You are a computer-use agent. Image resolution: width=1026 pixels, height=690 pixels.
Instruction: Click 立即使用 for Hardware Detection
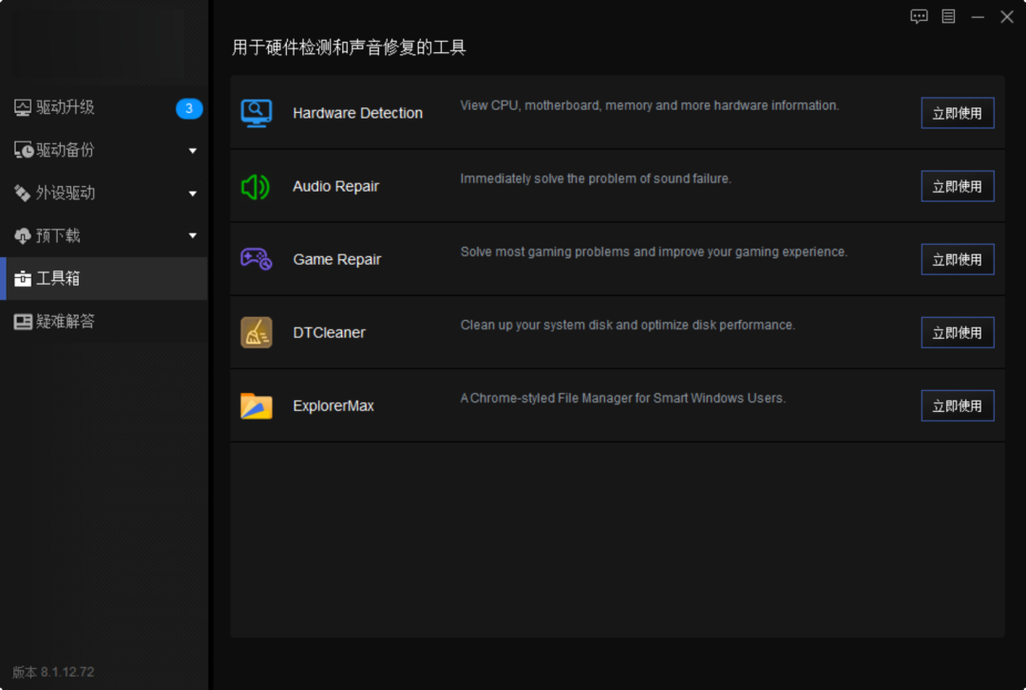click(x=958, y=113)
